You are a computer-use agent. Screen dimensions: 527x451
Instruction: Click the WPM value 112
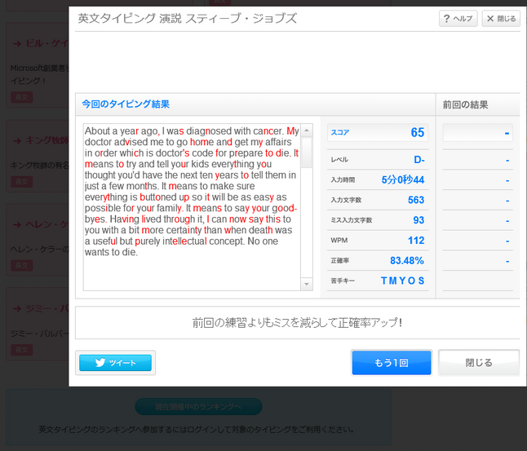click(x=416, y=241)
